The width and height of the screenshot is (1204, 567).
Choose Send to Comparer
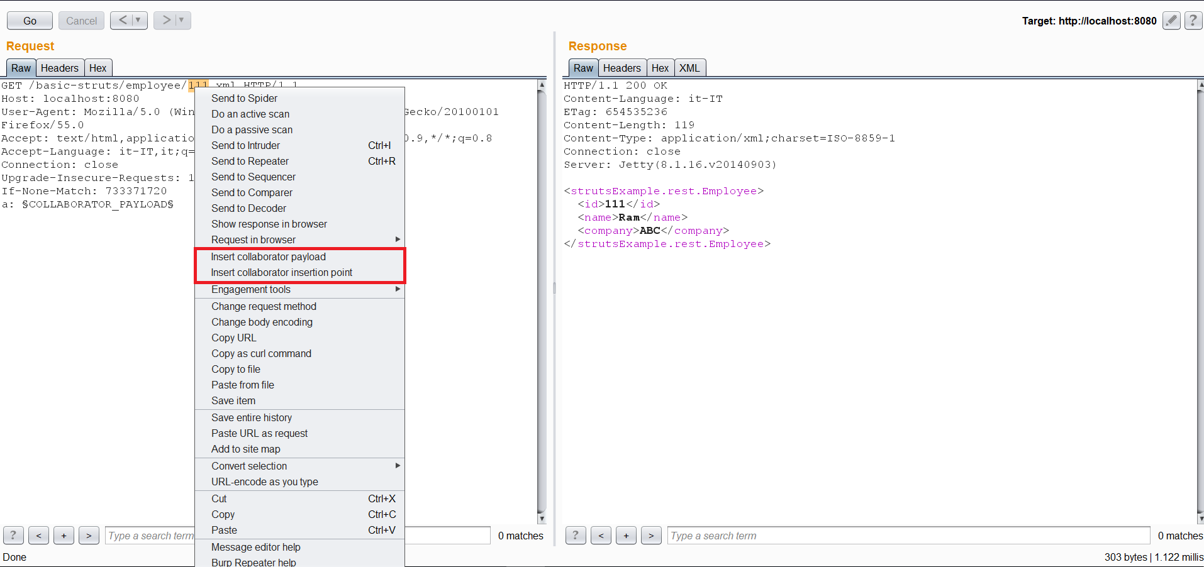coord(299,192)
